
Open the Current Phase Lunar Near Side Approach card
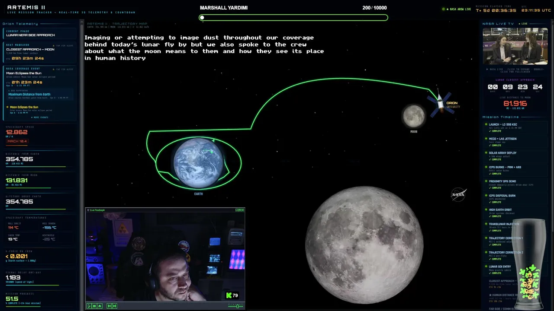40,33
